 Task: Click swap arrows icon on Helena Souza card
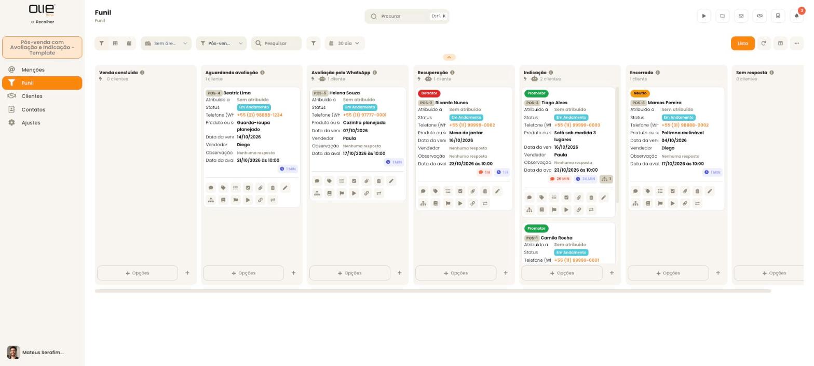point(379,193)
